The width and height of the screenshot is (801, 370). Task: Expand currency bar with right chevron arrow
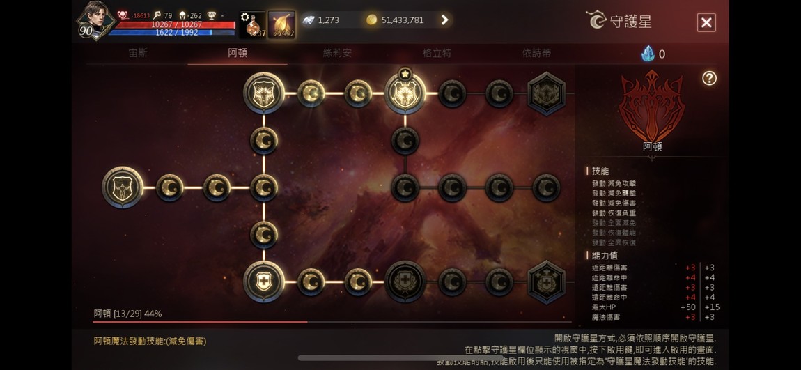[x=444, y=20]
